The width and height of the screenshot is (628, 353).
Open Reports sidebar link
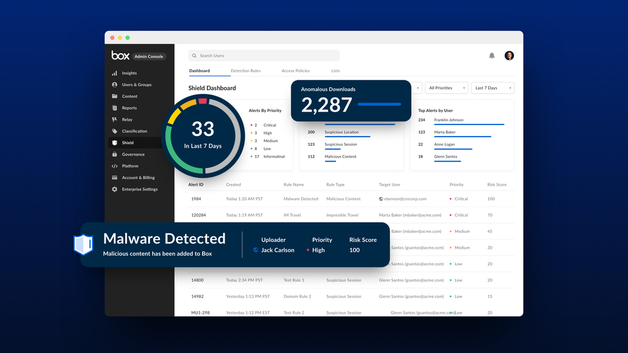coord(129,108)
